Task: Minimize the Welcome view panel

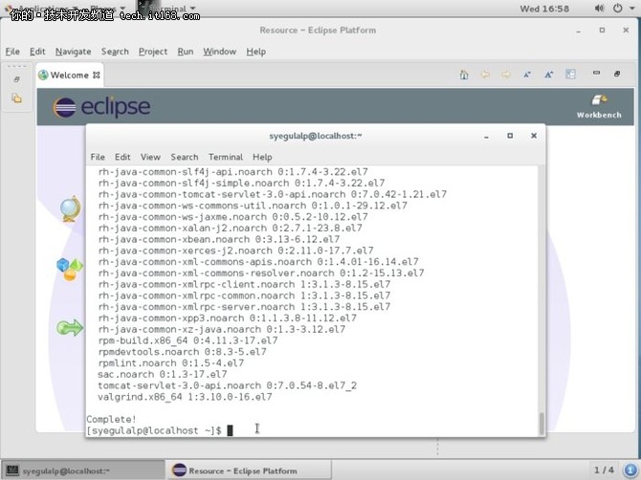Action: [x=596, y=73]
